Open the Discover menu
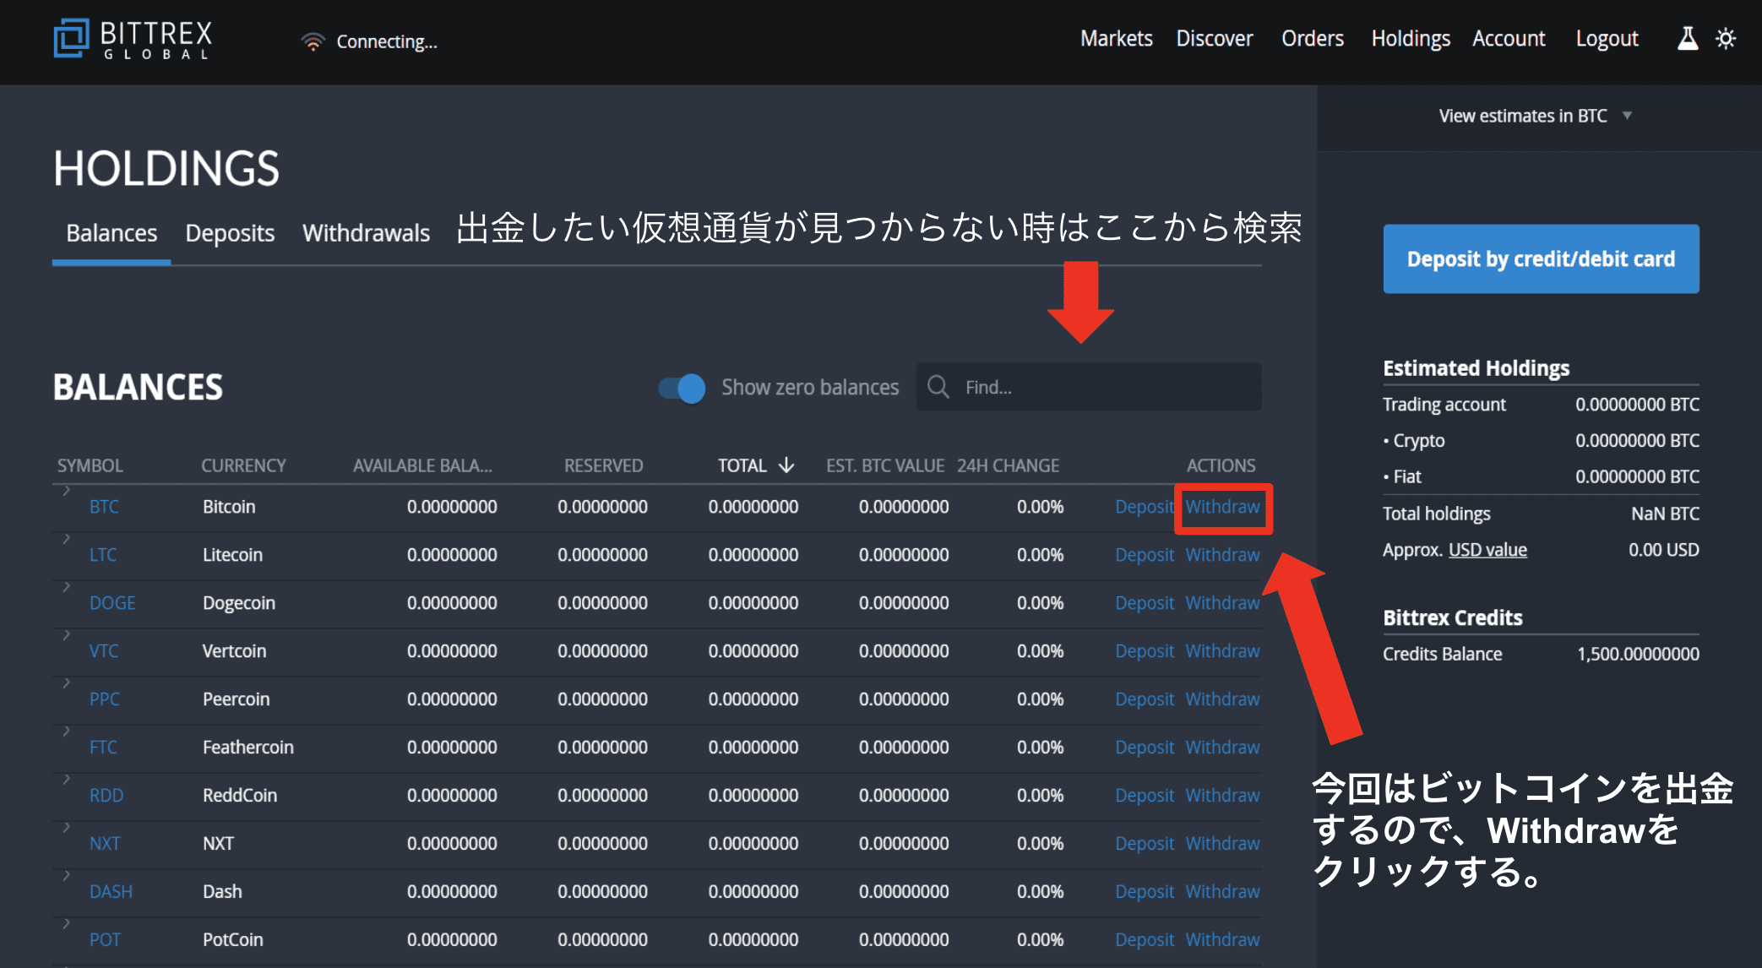Screen dimensions: 1762x968 [1214, 39]
